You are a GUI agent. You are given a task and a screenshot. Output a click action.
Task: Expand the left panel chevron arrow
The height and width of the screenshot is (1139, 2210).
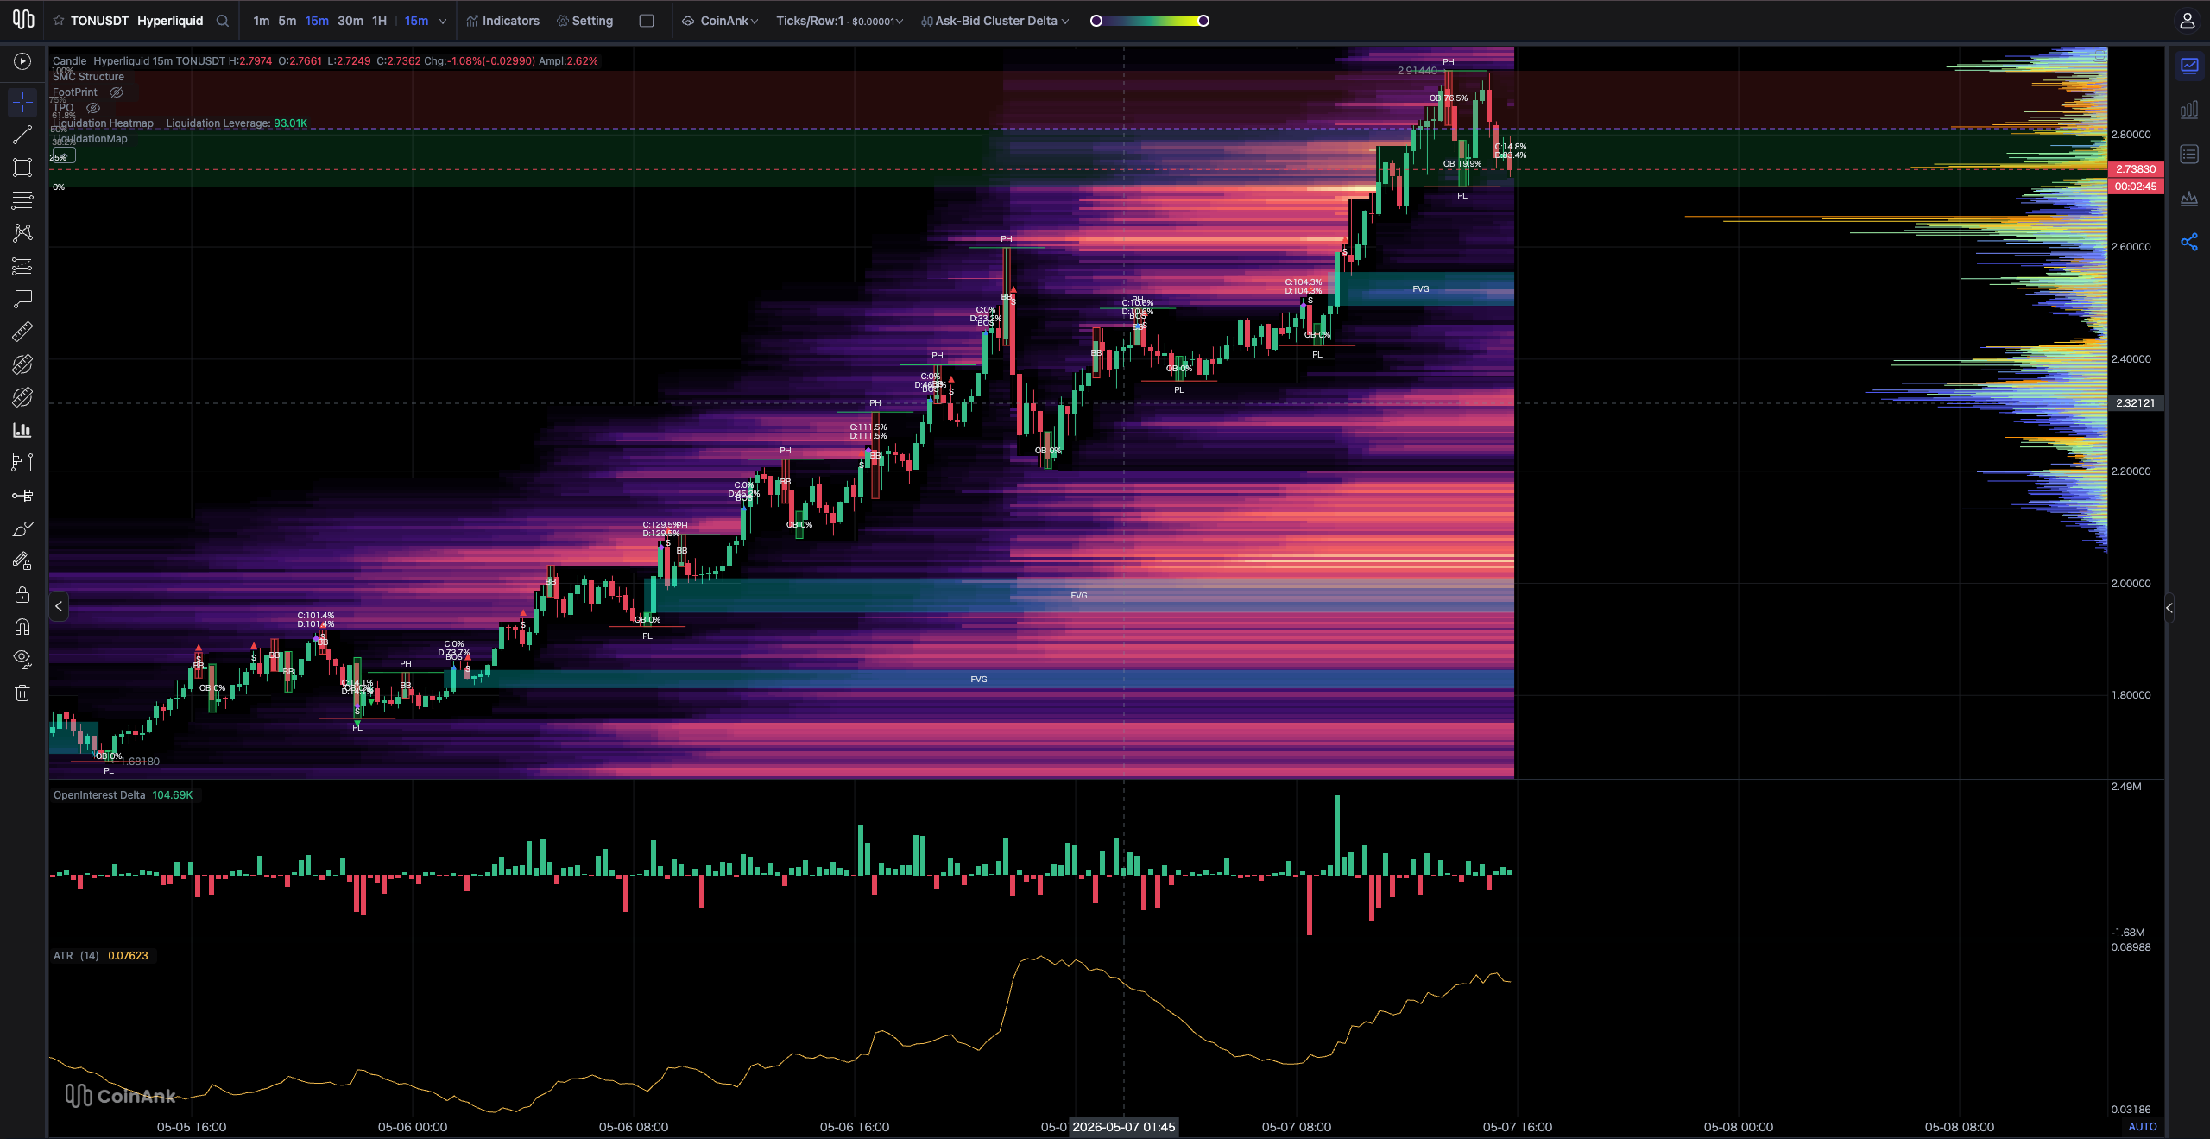(59, 606)
